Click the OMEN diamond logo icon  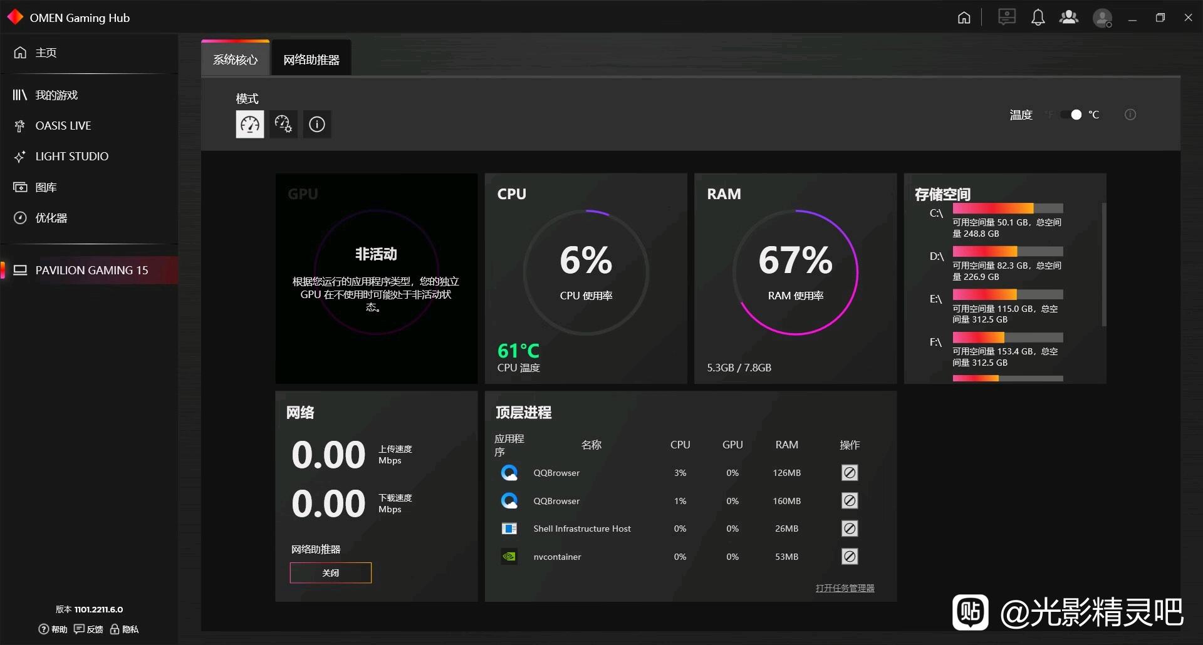coord(15,17)
